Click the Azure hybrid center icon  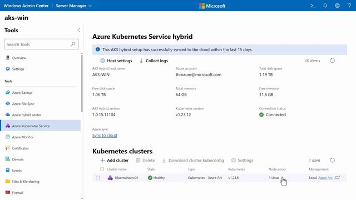(8, 114)
